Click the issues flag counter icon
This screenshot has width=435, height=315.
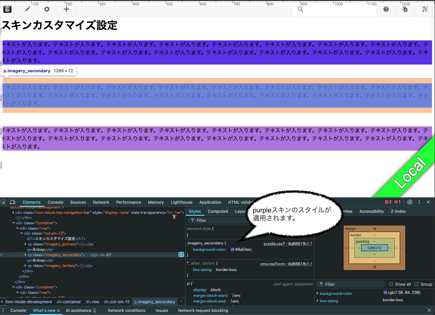[397, 202]
